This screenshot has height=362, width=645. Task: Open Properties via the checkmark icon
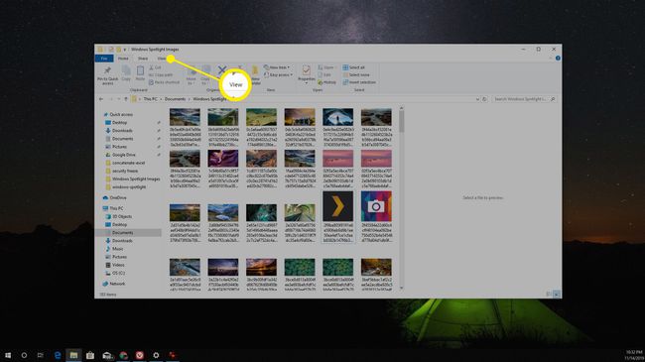coord(306,70)
